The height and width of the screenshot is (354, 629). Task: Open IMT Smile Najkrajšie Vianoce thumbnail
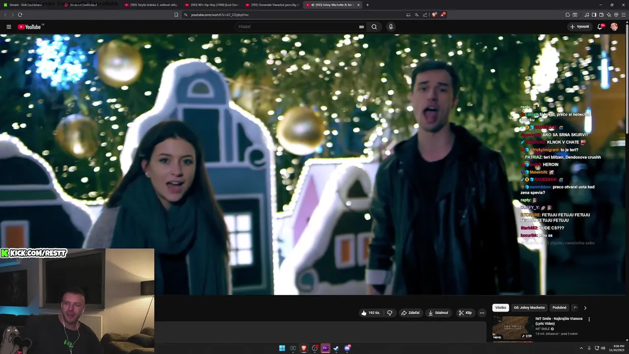pyautogui.click(x=513, y=328)
